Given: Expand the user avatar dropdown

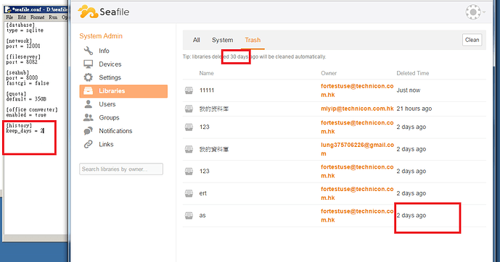Looking at the screenshot, I should (475, 12).
